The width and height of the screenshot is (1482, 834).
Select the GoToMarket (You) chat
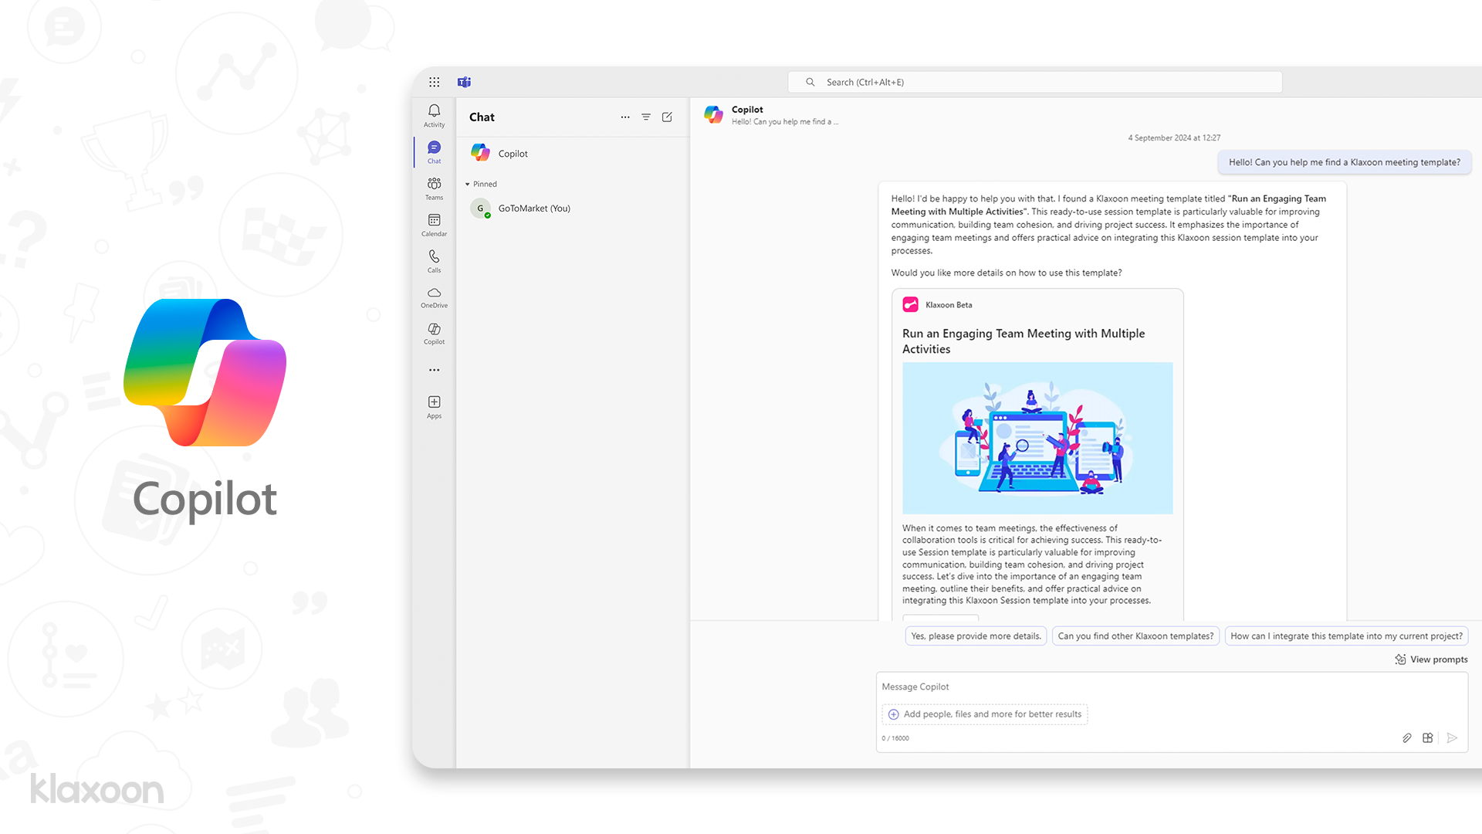[533, 208]
